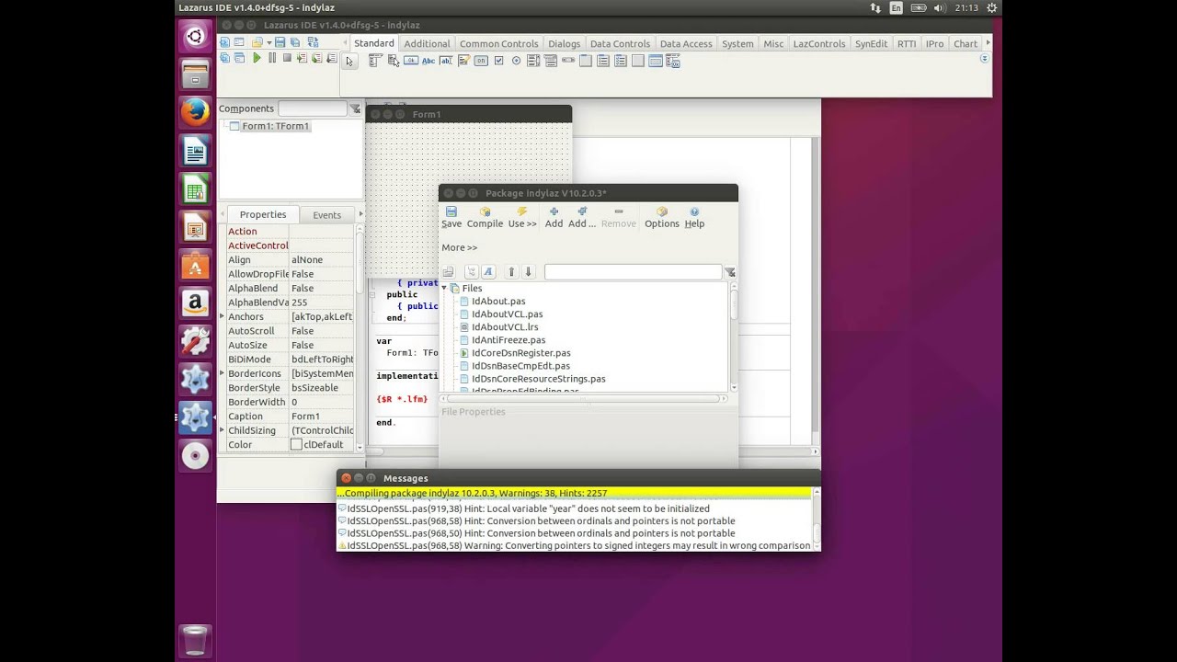Viewport: 1177px width, 662px height.
Task: Open the Use >> dropdown in package window
Action: click(x=522, y=217)
